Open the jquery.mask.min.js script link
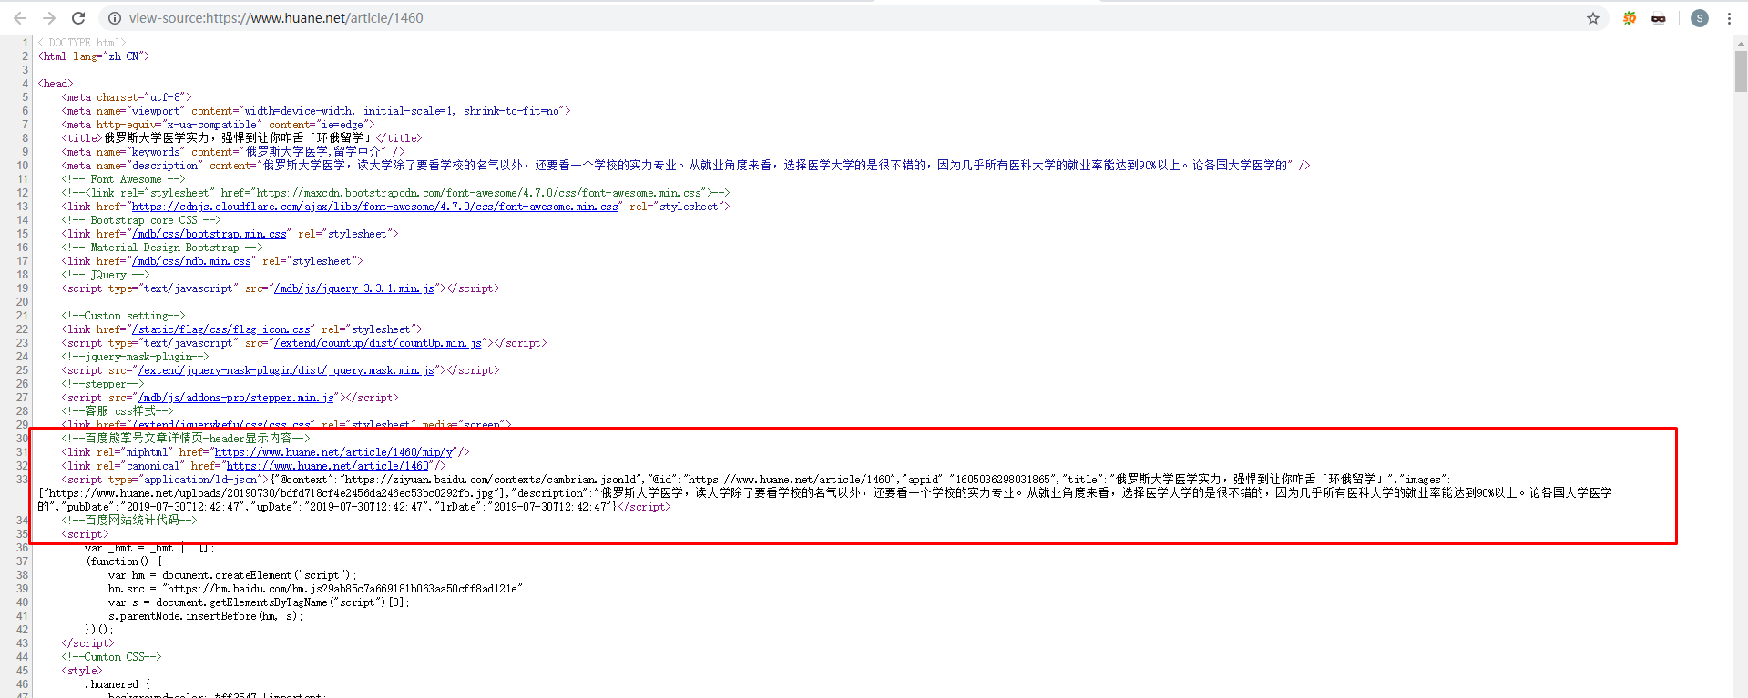Viewport: 1748px width, 698px height. tap(286, 370)
